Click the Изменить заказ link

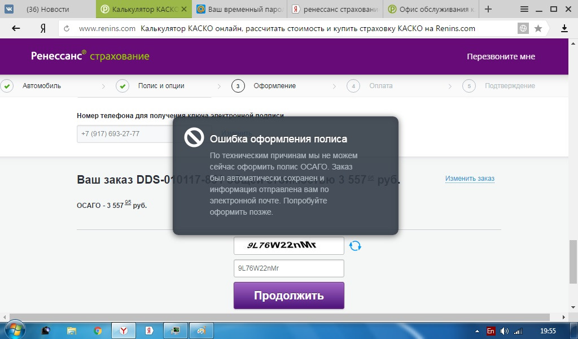(x=470, y=179)
